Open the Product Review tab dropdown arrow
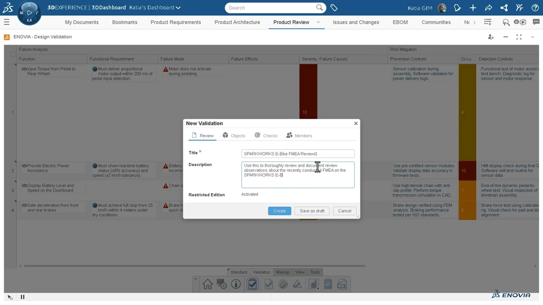Image resolution: width=543 pixels, height=305 pixels. 318,22
